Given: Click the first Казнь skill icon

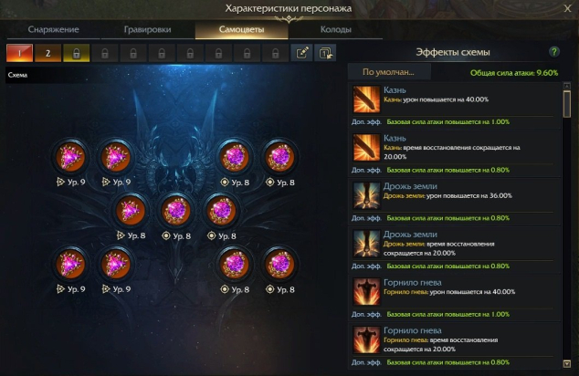Looking at the screenshot, I should 366,99.
